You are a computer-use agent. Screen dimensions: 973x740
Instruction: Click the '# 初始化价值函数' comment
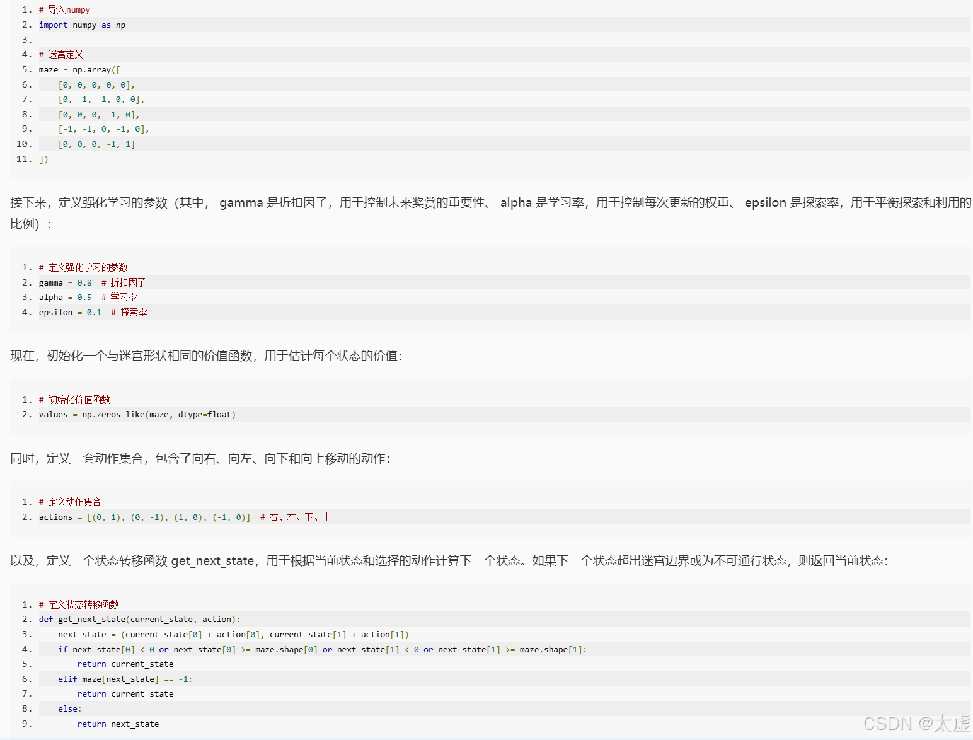point(74,400)
